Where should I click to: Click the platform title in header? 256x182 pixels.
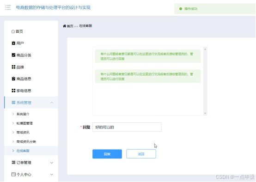53,7
